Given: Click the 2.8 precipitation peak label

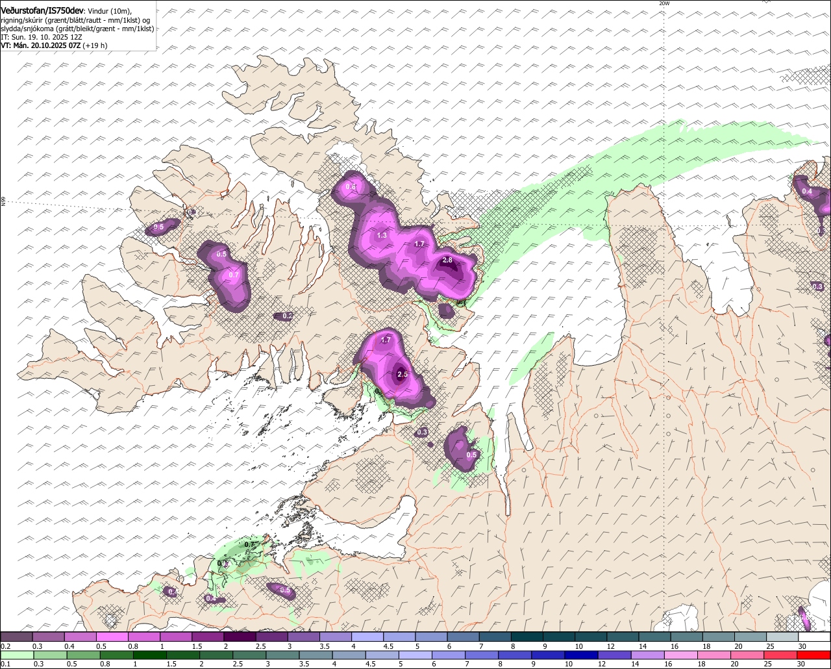Looking at the screenshot, I should click(447, 260).
